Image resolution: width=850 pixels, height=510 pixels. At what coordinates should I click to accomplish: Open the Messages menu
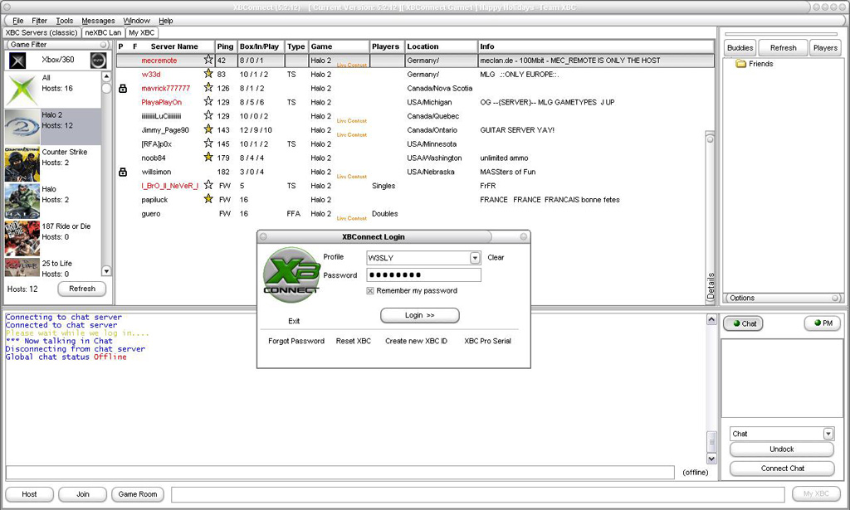(98, 21)
